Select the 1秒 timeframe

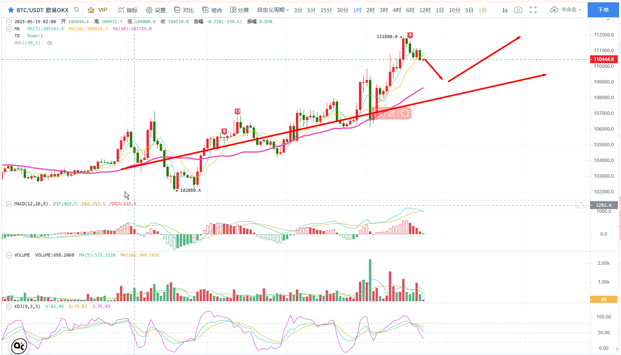click(x=483, y=10)
